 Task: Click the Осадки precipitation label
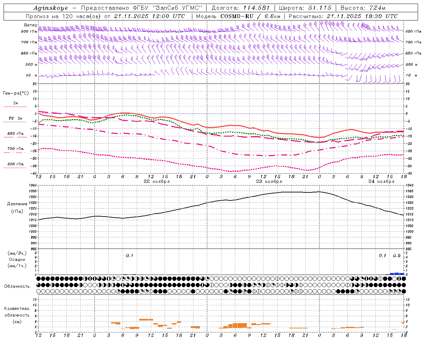(x=17, y=259)
